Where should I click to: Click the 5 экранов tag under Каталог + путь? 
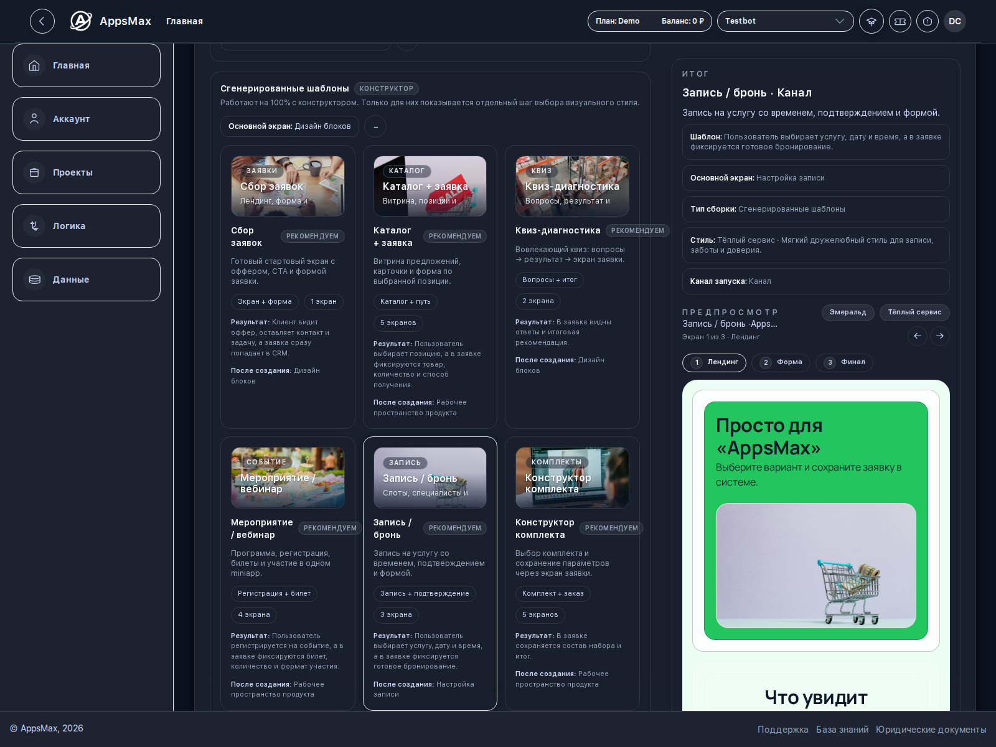(x=398, y=323)
